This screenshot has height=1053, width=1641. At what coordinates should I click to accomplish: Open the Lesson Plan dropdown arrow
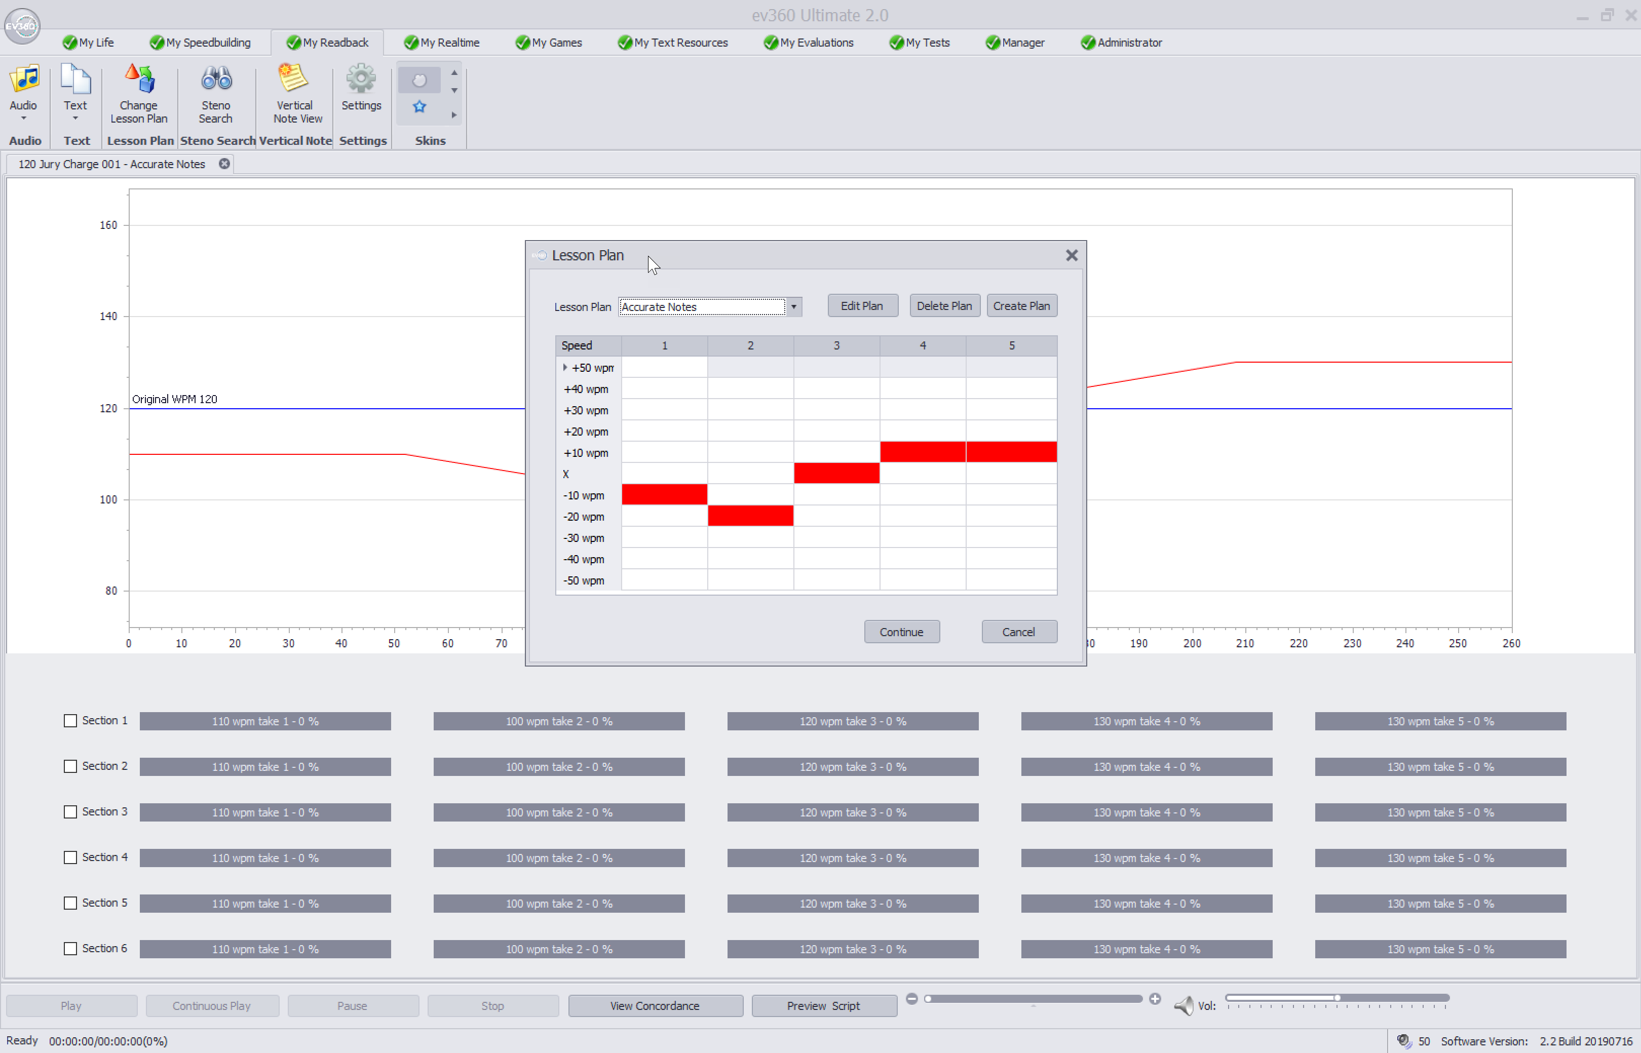(x=794, y=307)
